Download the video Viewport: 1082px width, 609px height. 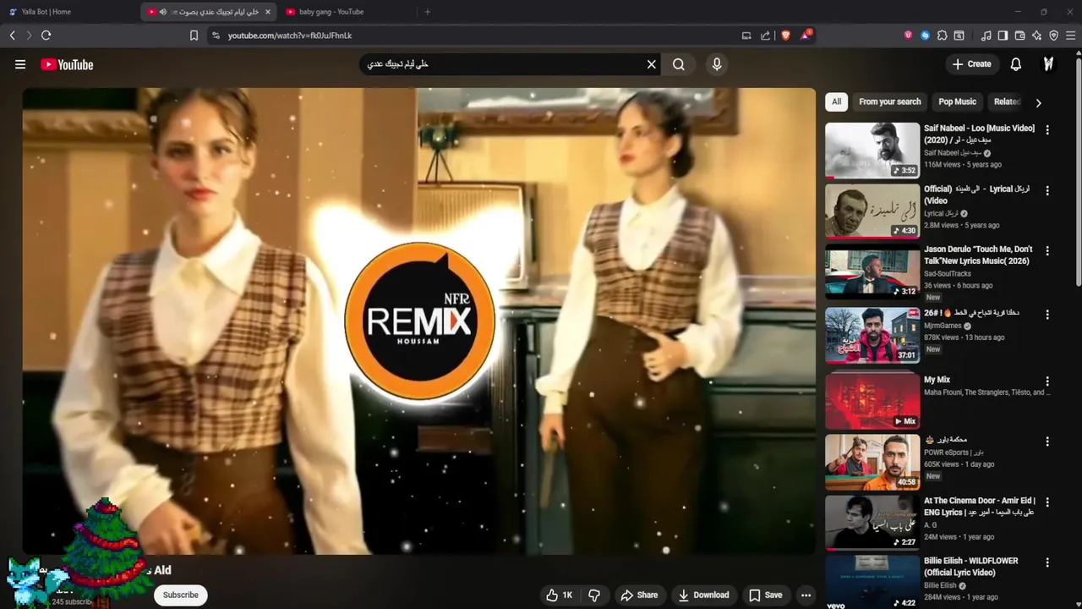pyautogui.click(x=703, y=595)
